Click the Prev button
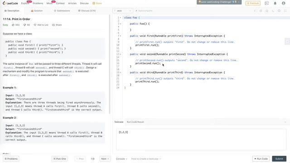Viewport: 290px width, 163px height. [x=80, y=159]
